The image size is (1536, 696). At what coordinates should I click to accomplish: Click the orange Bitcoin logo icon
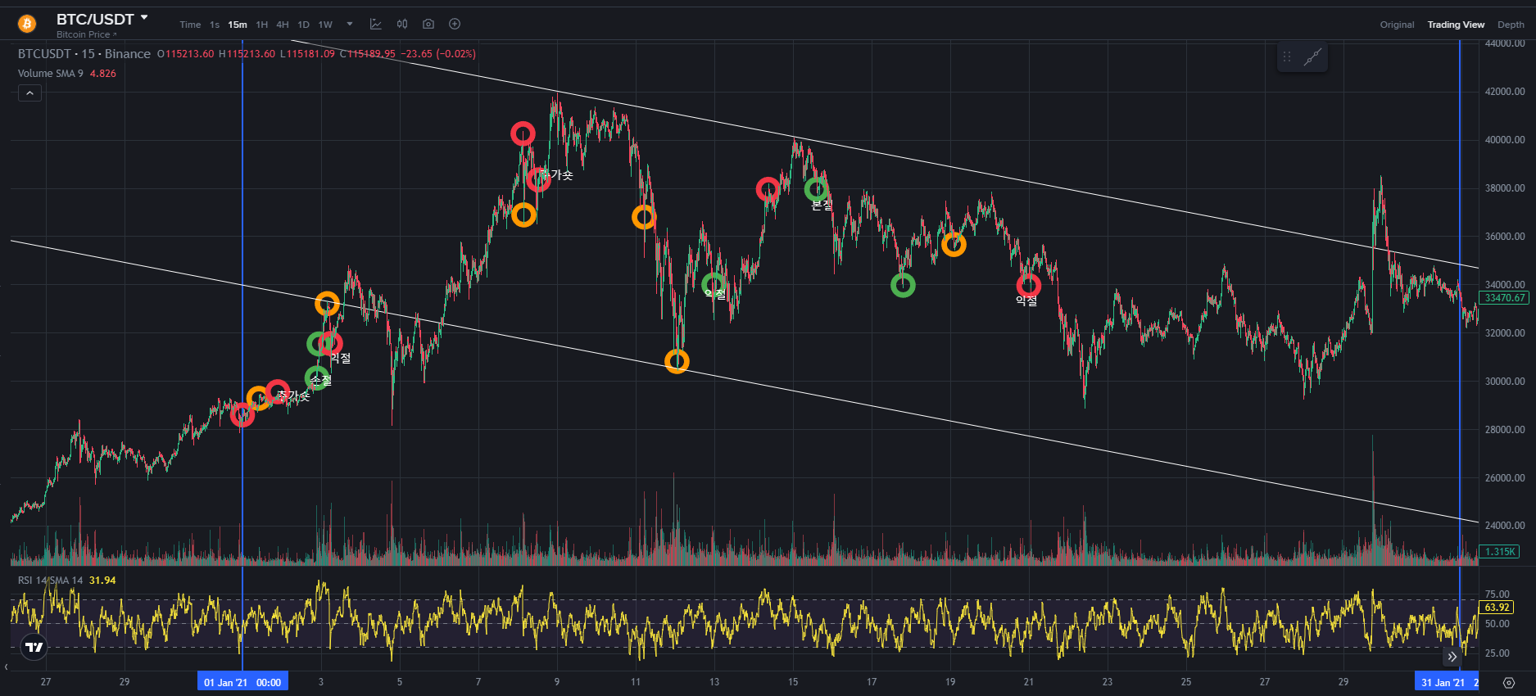(x=27, y=24)
